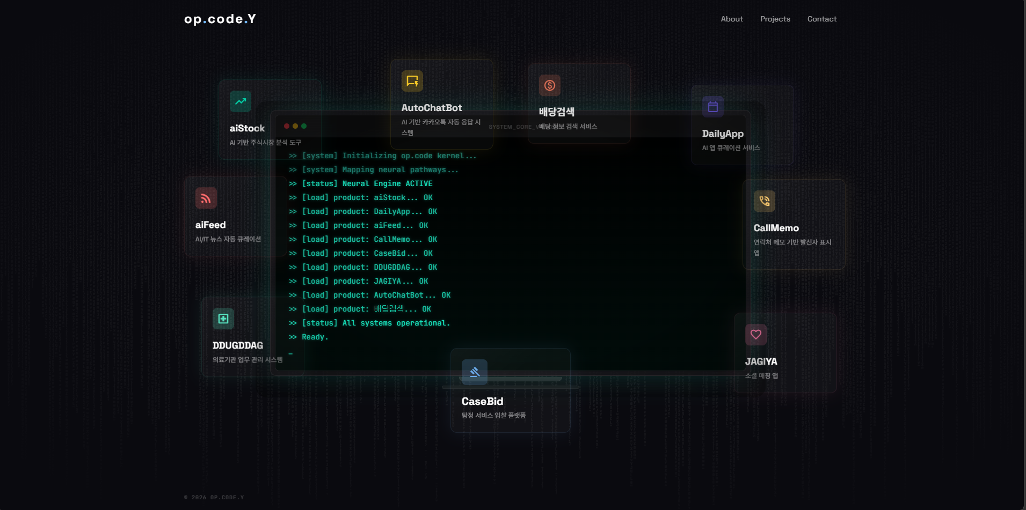Open the Contact link
Screen dimensions: 1026x510
click(x=821, y=19)
